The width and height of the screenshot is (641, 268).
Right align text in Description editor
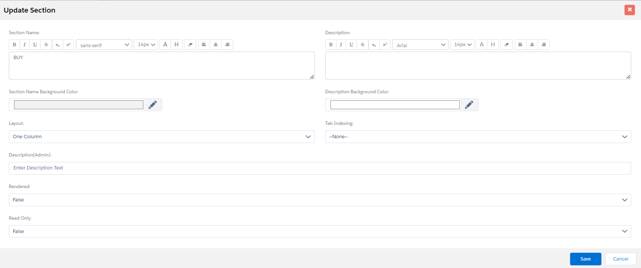coord(544,45)
